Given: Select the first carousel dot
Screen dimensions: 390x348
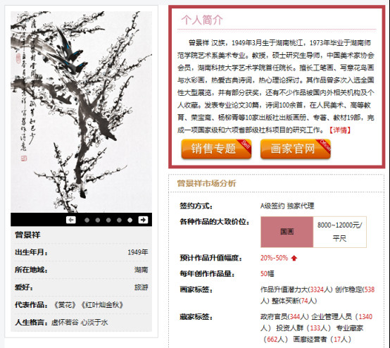Looking at the screenshot, I should tap(87, 220).
